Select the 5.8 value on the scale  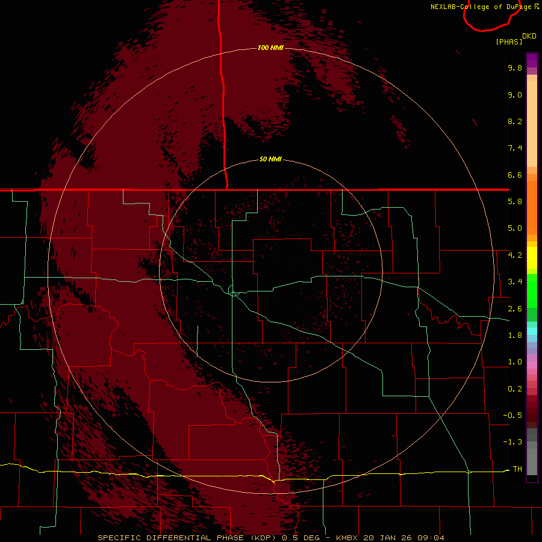[515, 202]
